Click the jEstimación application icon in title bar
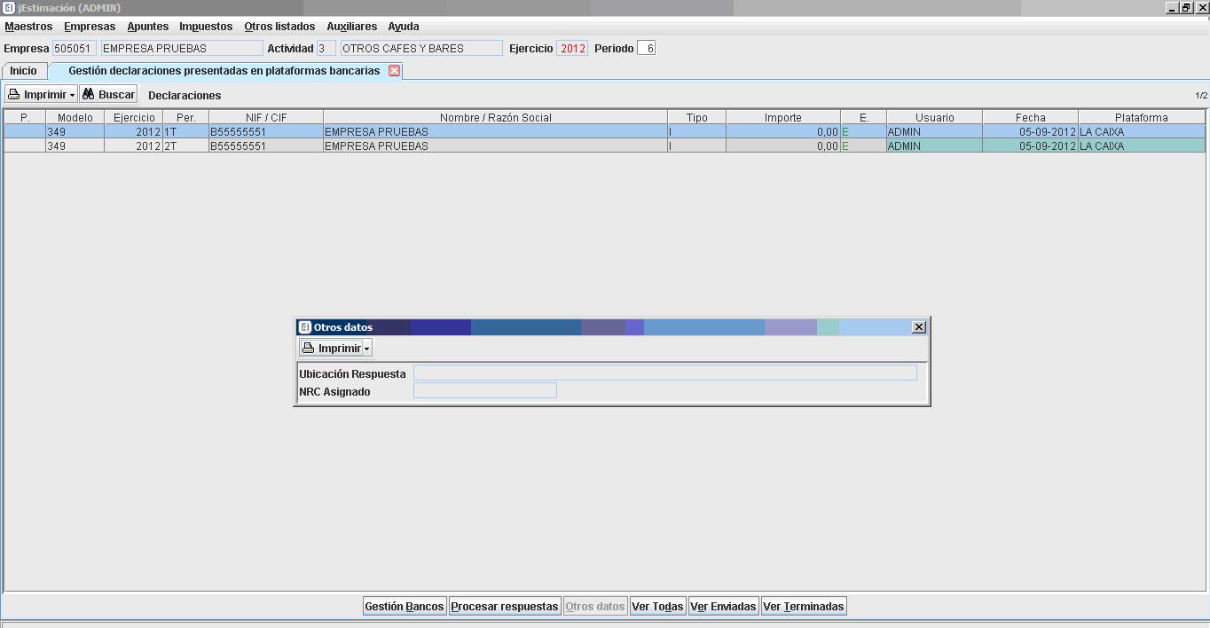 [8, 8]
